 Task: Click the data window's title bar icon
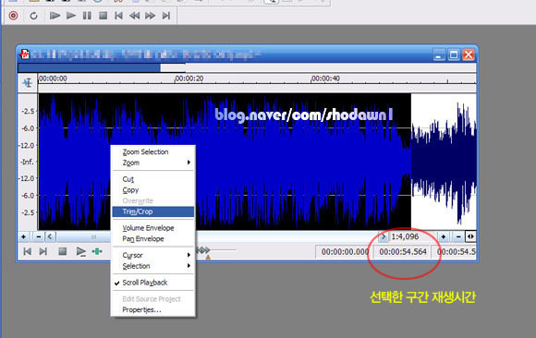(24, 54)
